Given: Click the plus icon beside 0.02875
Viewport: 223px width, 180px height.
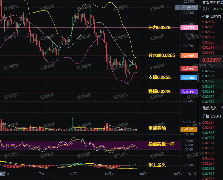Looking at the screenshot, I should [178, 7].
